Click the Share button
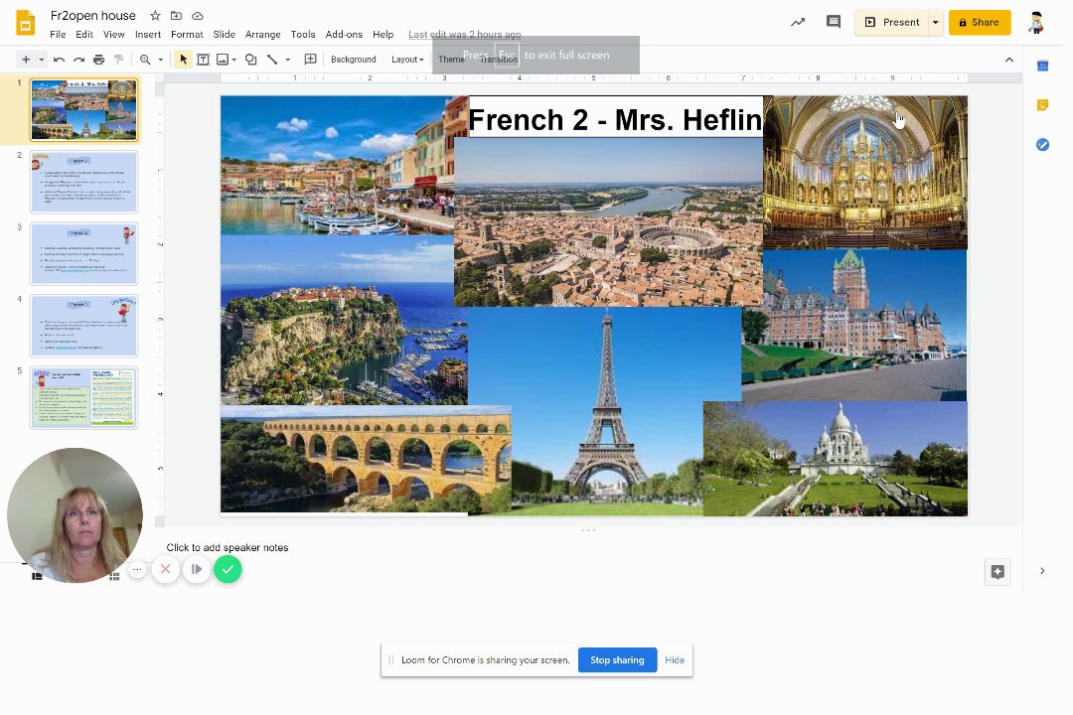Image resolution: width=1073 pixels, height=715 pixels. 980,23
